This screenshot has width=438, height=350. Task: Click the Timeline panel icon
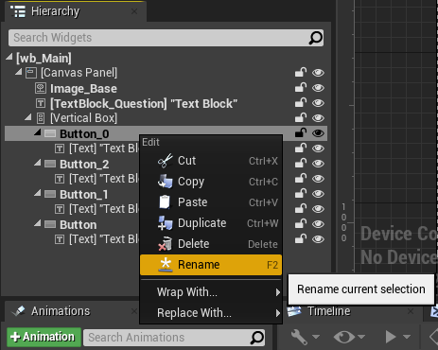(x=294, y=311)
